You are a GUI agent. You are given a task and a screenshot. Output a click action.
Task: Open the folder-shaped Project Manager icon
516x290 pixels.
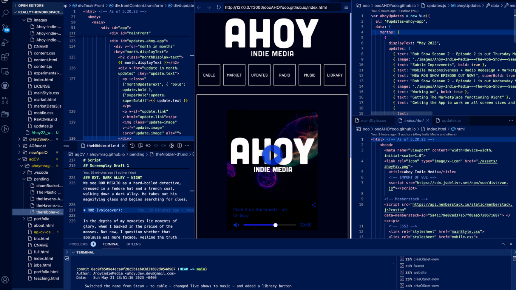5,114
